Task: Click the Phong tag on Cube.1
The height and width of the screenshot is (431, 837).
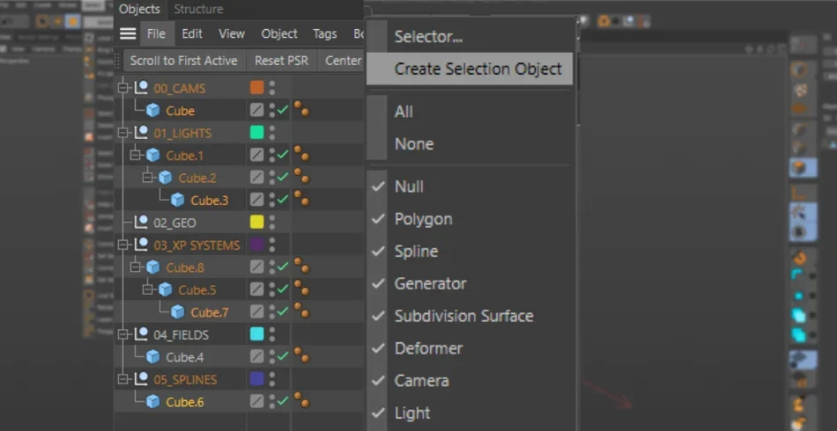Action: 301,154
